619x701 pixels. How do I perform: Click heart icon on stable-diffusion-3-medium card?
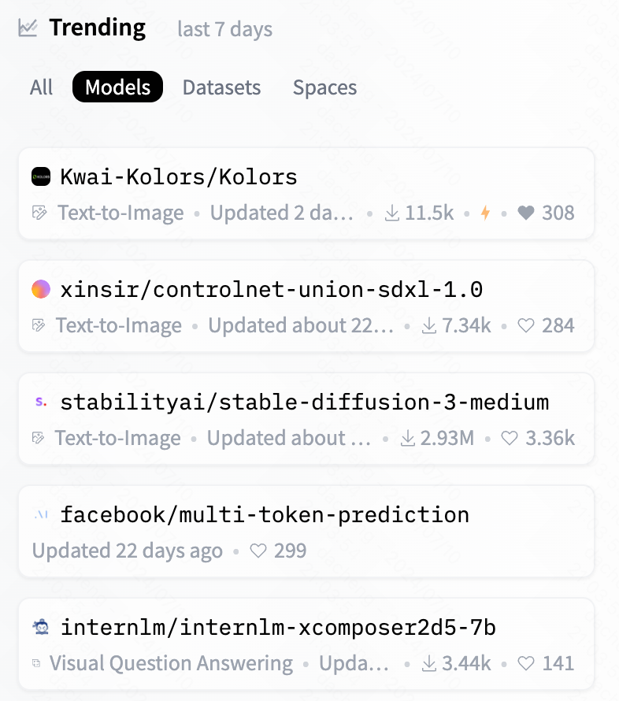(x=510, y=438)
